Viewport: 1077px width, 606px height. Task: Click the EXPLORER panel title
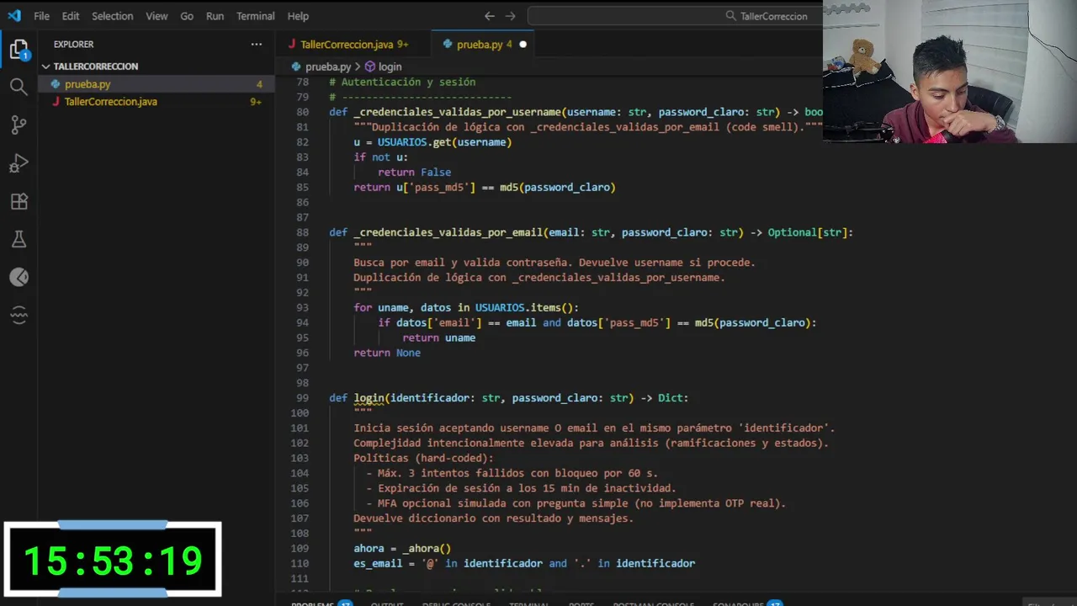73,44
